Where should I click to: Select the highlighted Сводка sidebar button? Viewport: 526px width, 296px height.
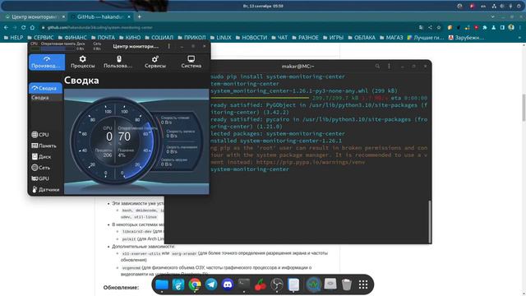(45, 88)
